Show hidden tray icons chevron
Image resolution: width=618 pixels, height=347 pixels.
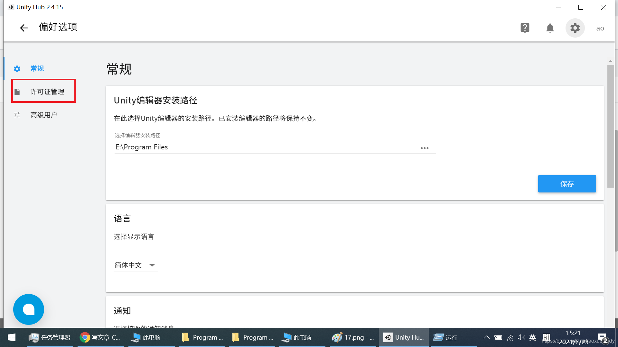tap(487, 337)
